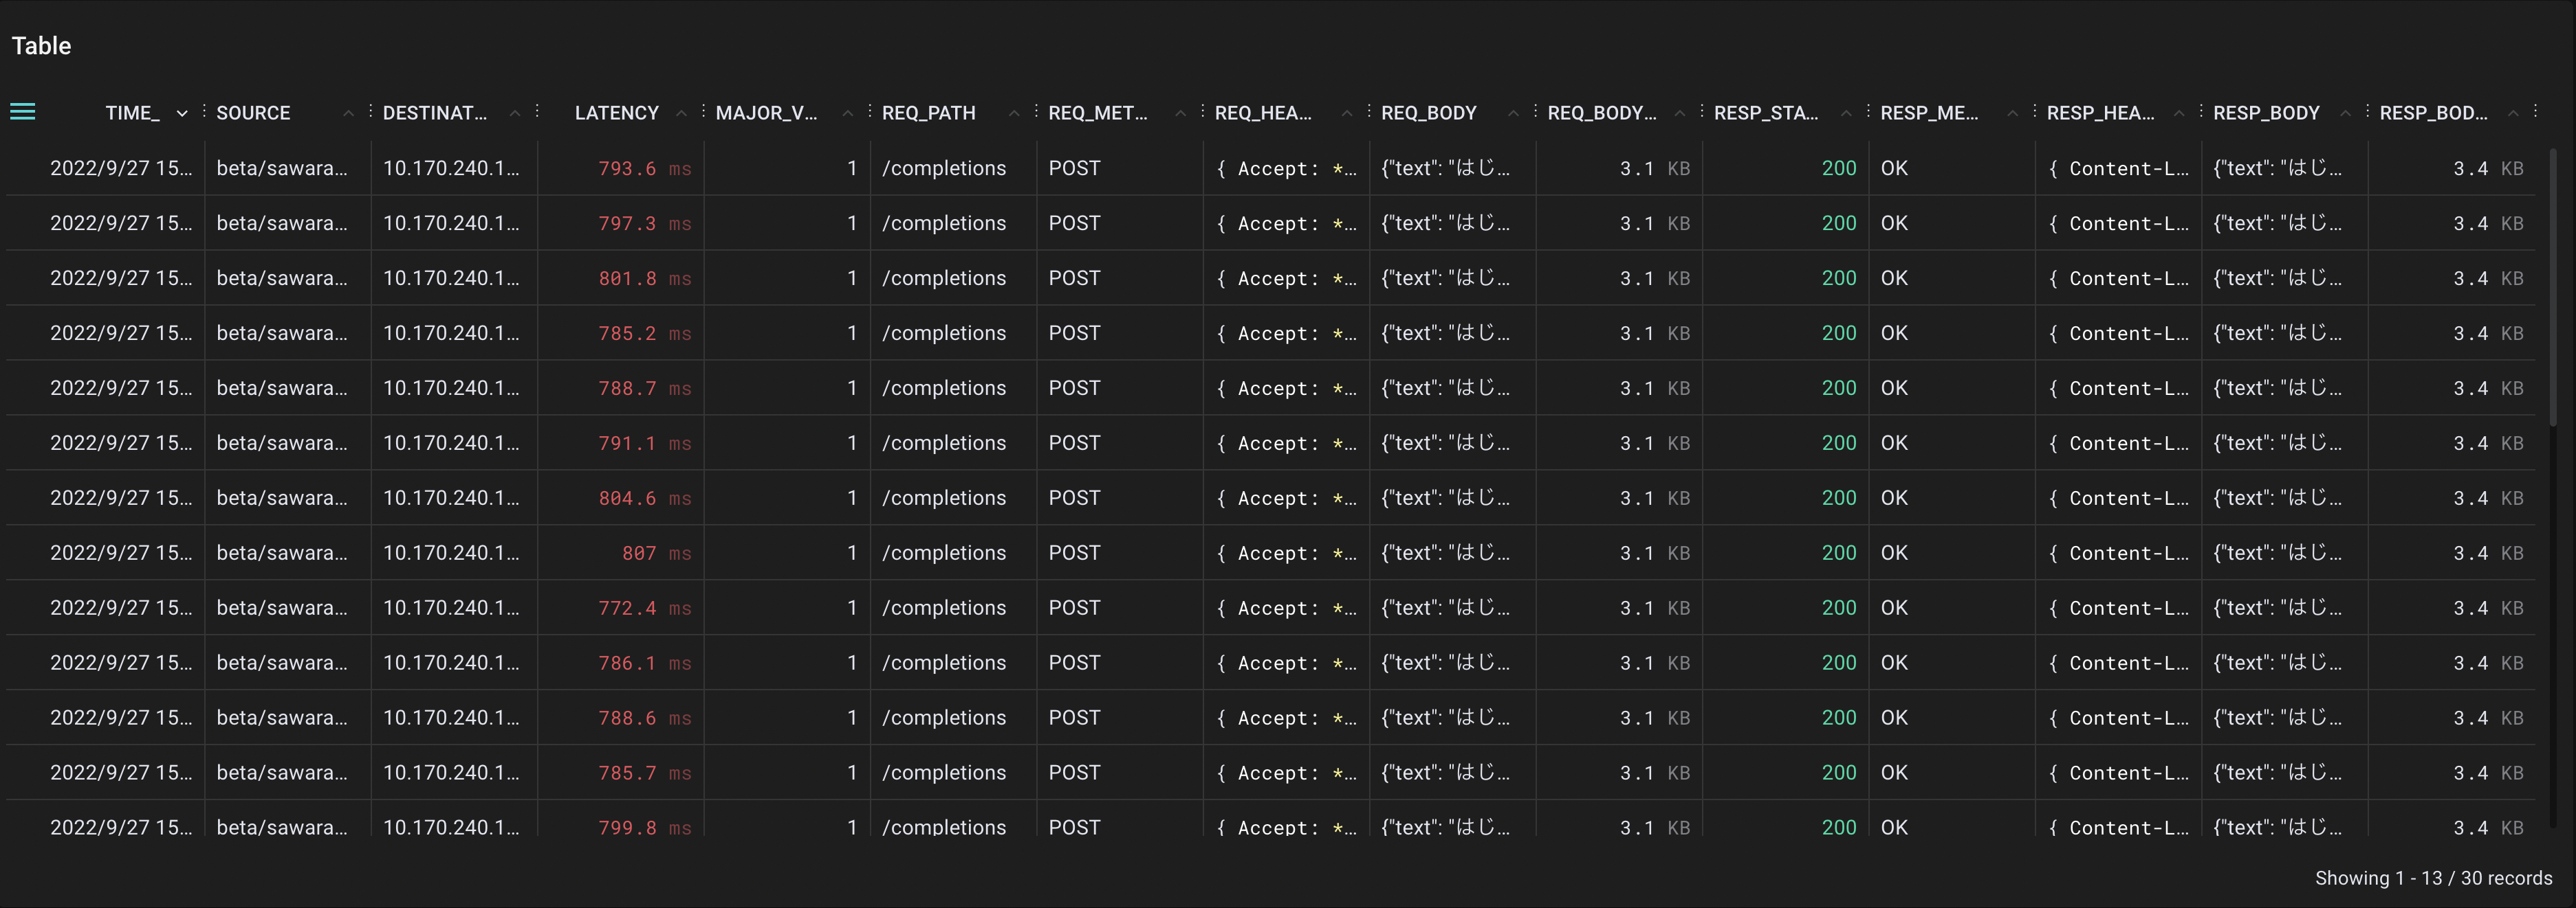
Task: Select the SOURCE column header
Action: [x=253, y=113]
